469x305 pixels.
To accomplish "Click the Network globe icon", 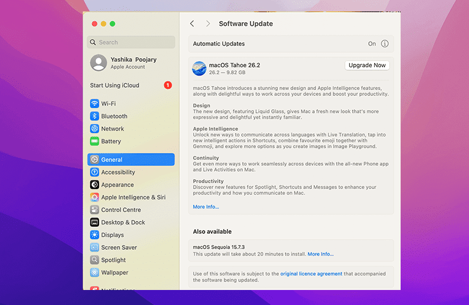I will pos(95,128).
